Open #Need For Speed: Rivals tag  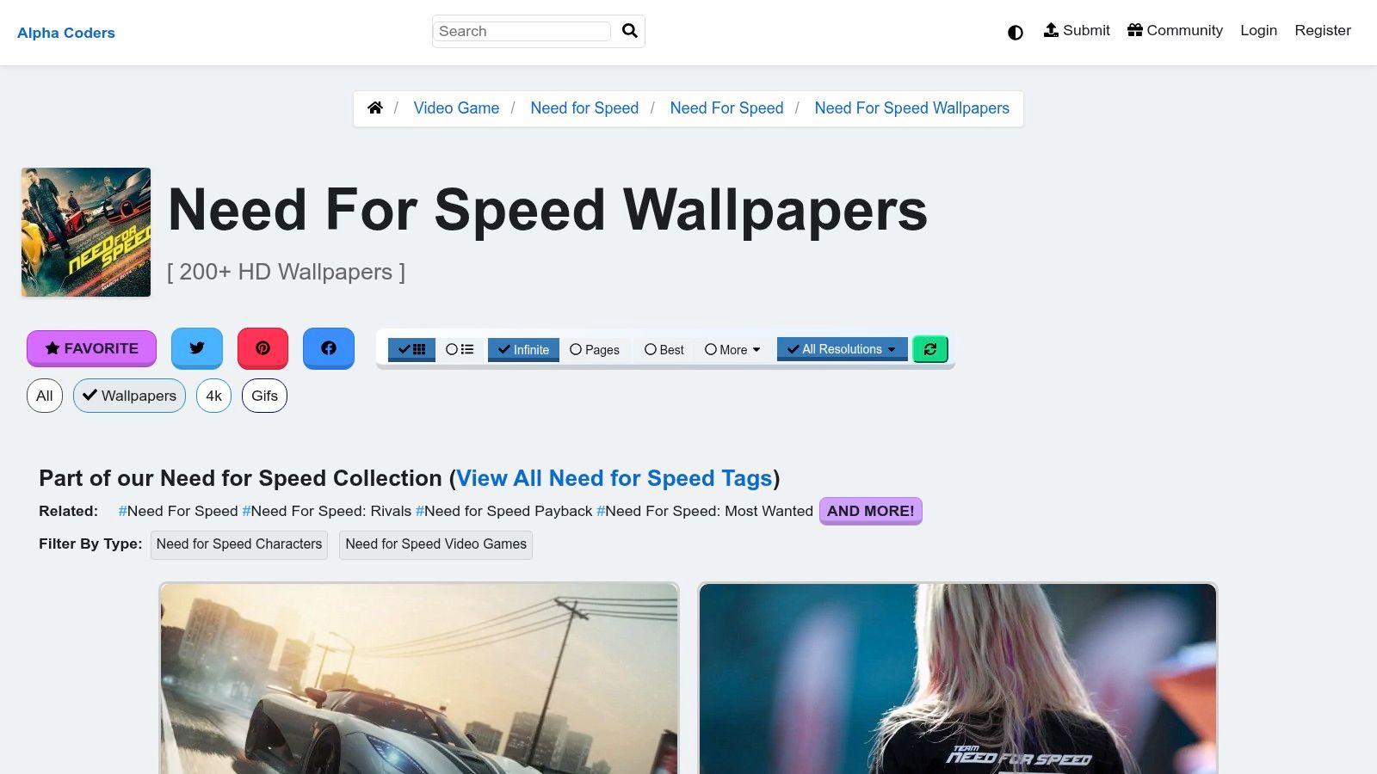[x=327, y=511]
